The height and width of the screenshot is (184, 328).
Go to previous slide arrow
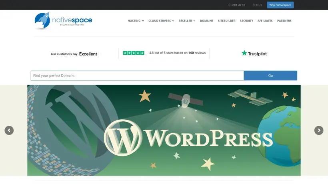(9, 131)
